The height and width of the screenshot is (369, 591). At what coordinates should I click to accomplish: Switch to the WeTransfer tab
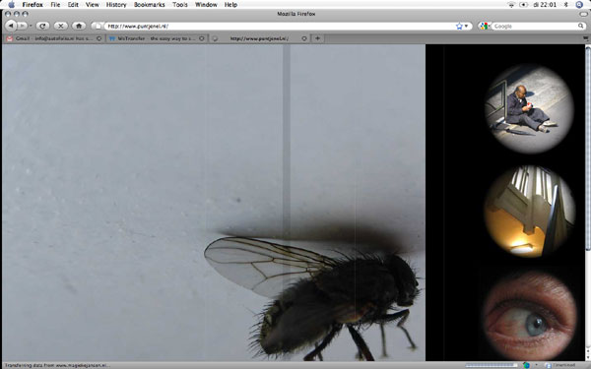pos(157,38)
